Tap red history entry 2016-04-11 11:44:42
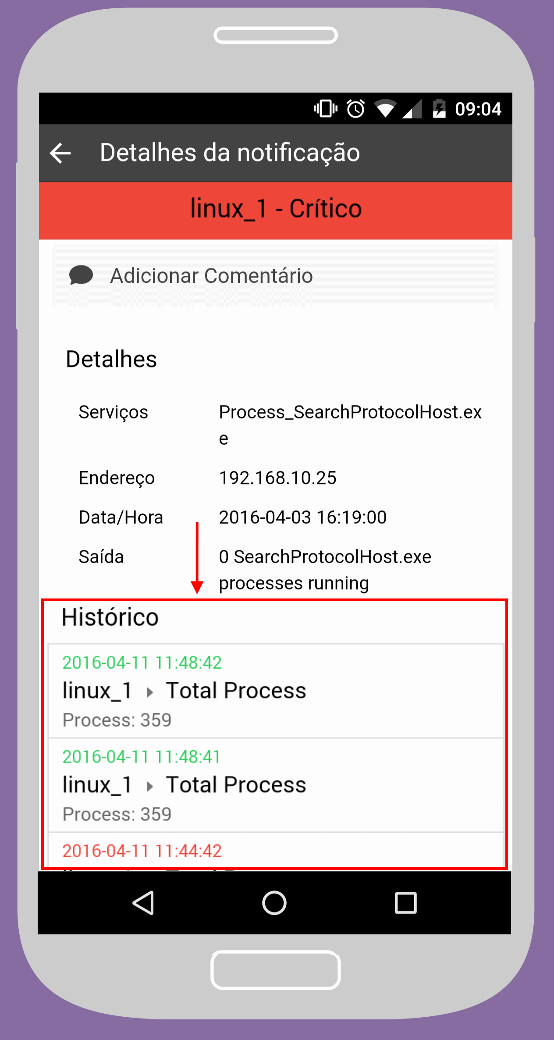This screenshot has width=554, height=1040. [142, 851]
